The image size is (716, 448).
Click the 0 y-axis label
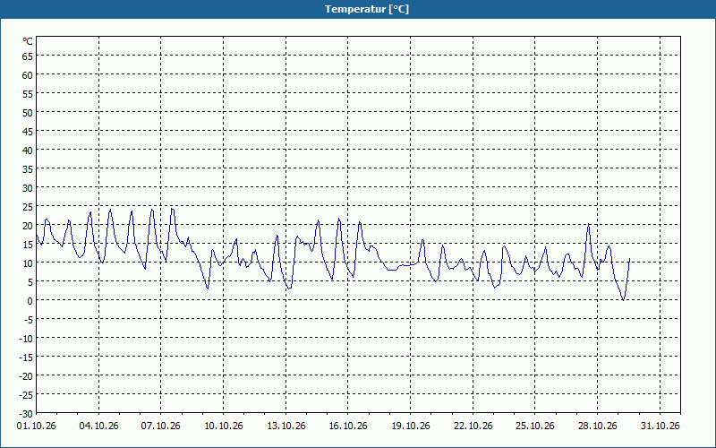30,301
